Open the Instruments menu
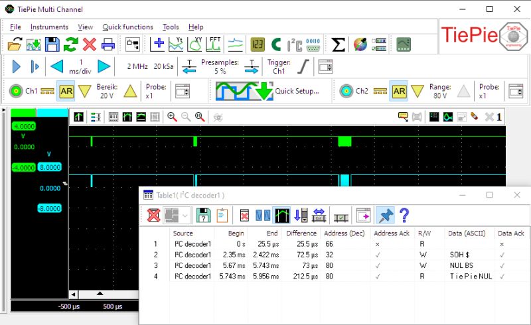531x325 pixels. 49,27
